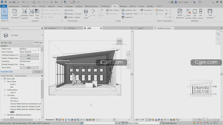223x125 pixels.
Task: Arrange windows as Tab Views
Action: [195, 14]
